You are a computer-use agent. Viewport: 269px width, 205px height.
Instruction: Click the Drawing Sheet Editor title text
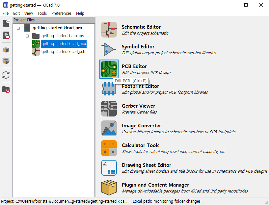coord(147,165)
